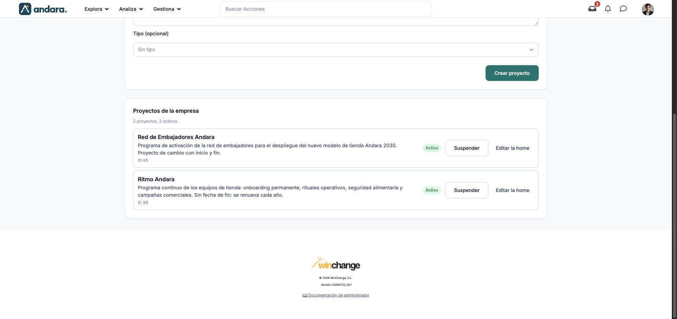Viewport: 677px width, 319px height.
Task: Open the notifications bell
Action: [x=608, y=9]
